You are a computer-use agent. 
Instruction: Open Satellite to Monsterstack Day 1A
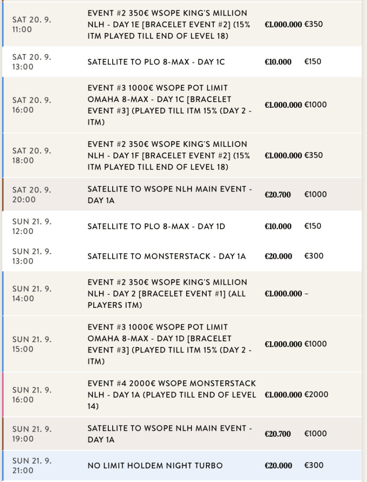166,257
